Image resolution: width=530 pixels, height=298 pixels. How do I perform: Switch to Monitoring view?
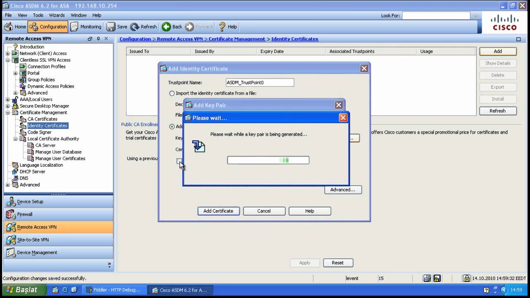tap(86, 26)
